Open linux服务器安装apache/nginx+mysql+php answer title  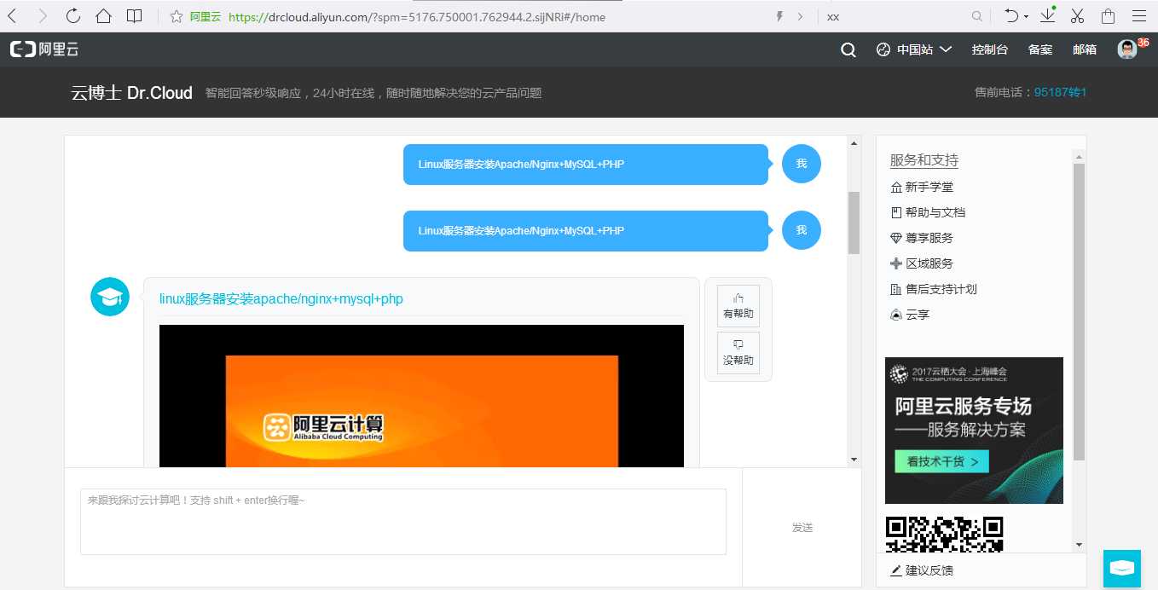pyautogui.click(x=281, y=299)
